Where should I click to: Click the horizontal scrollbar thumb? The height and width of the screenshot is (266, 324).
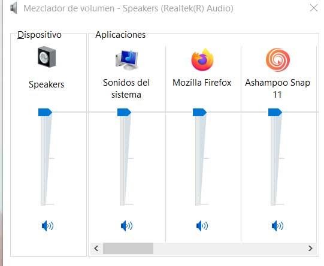pyautogui.click(x=128, y=248)
